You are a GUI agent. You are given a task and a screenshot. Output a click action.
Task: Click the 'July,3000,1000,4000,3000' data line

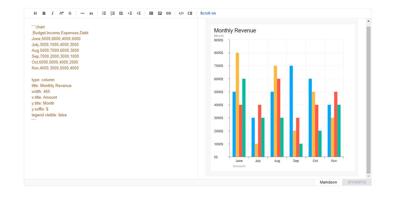55,45
